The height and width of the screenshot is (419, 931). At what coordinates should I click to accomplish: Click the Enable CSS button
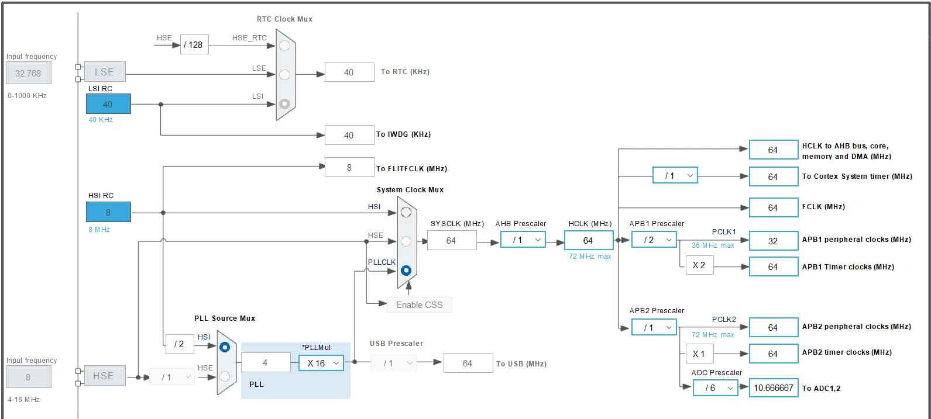[420, 305]
